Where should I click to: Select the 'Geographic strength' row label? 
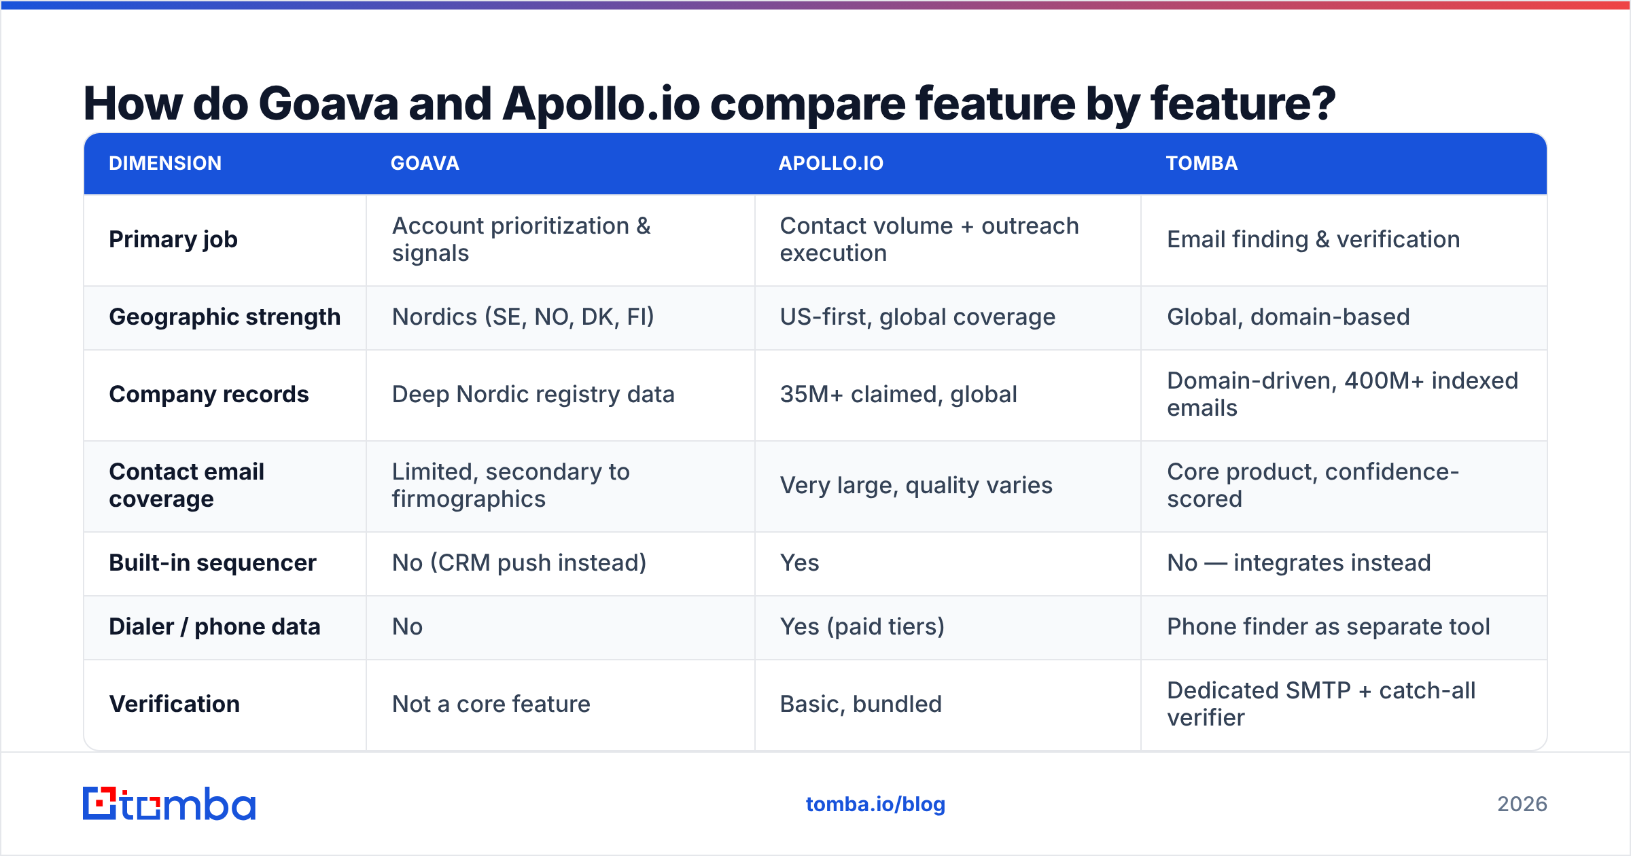click(224, 317)
